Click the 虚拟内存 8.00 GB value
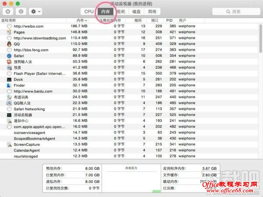Screen dimensions: 263x197 coord(92,182)
